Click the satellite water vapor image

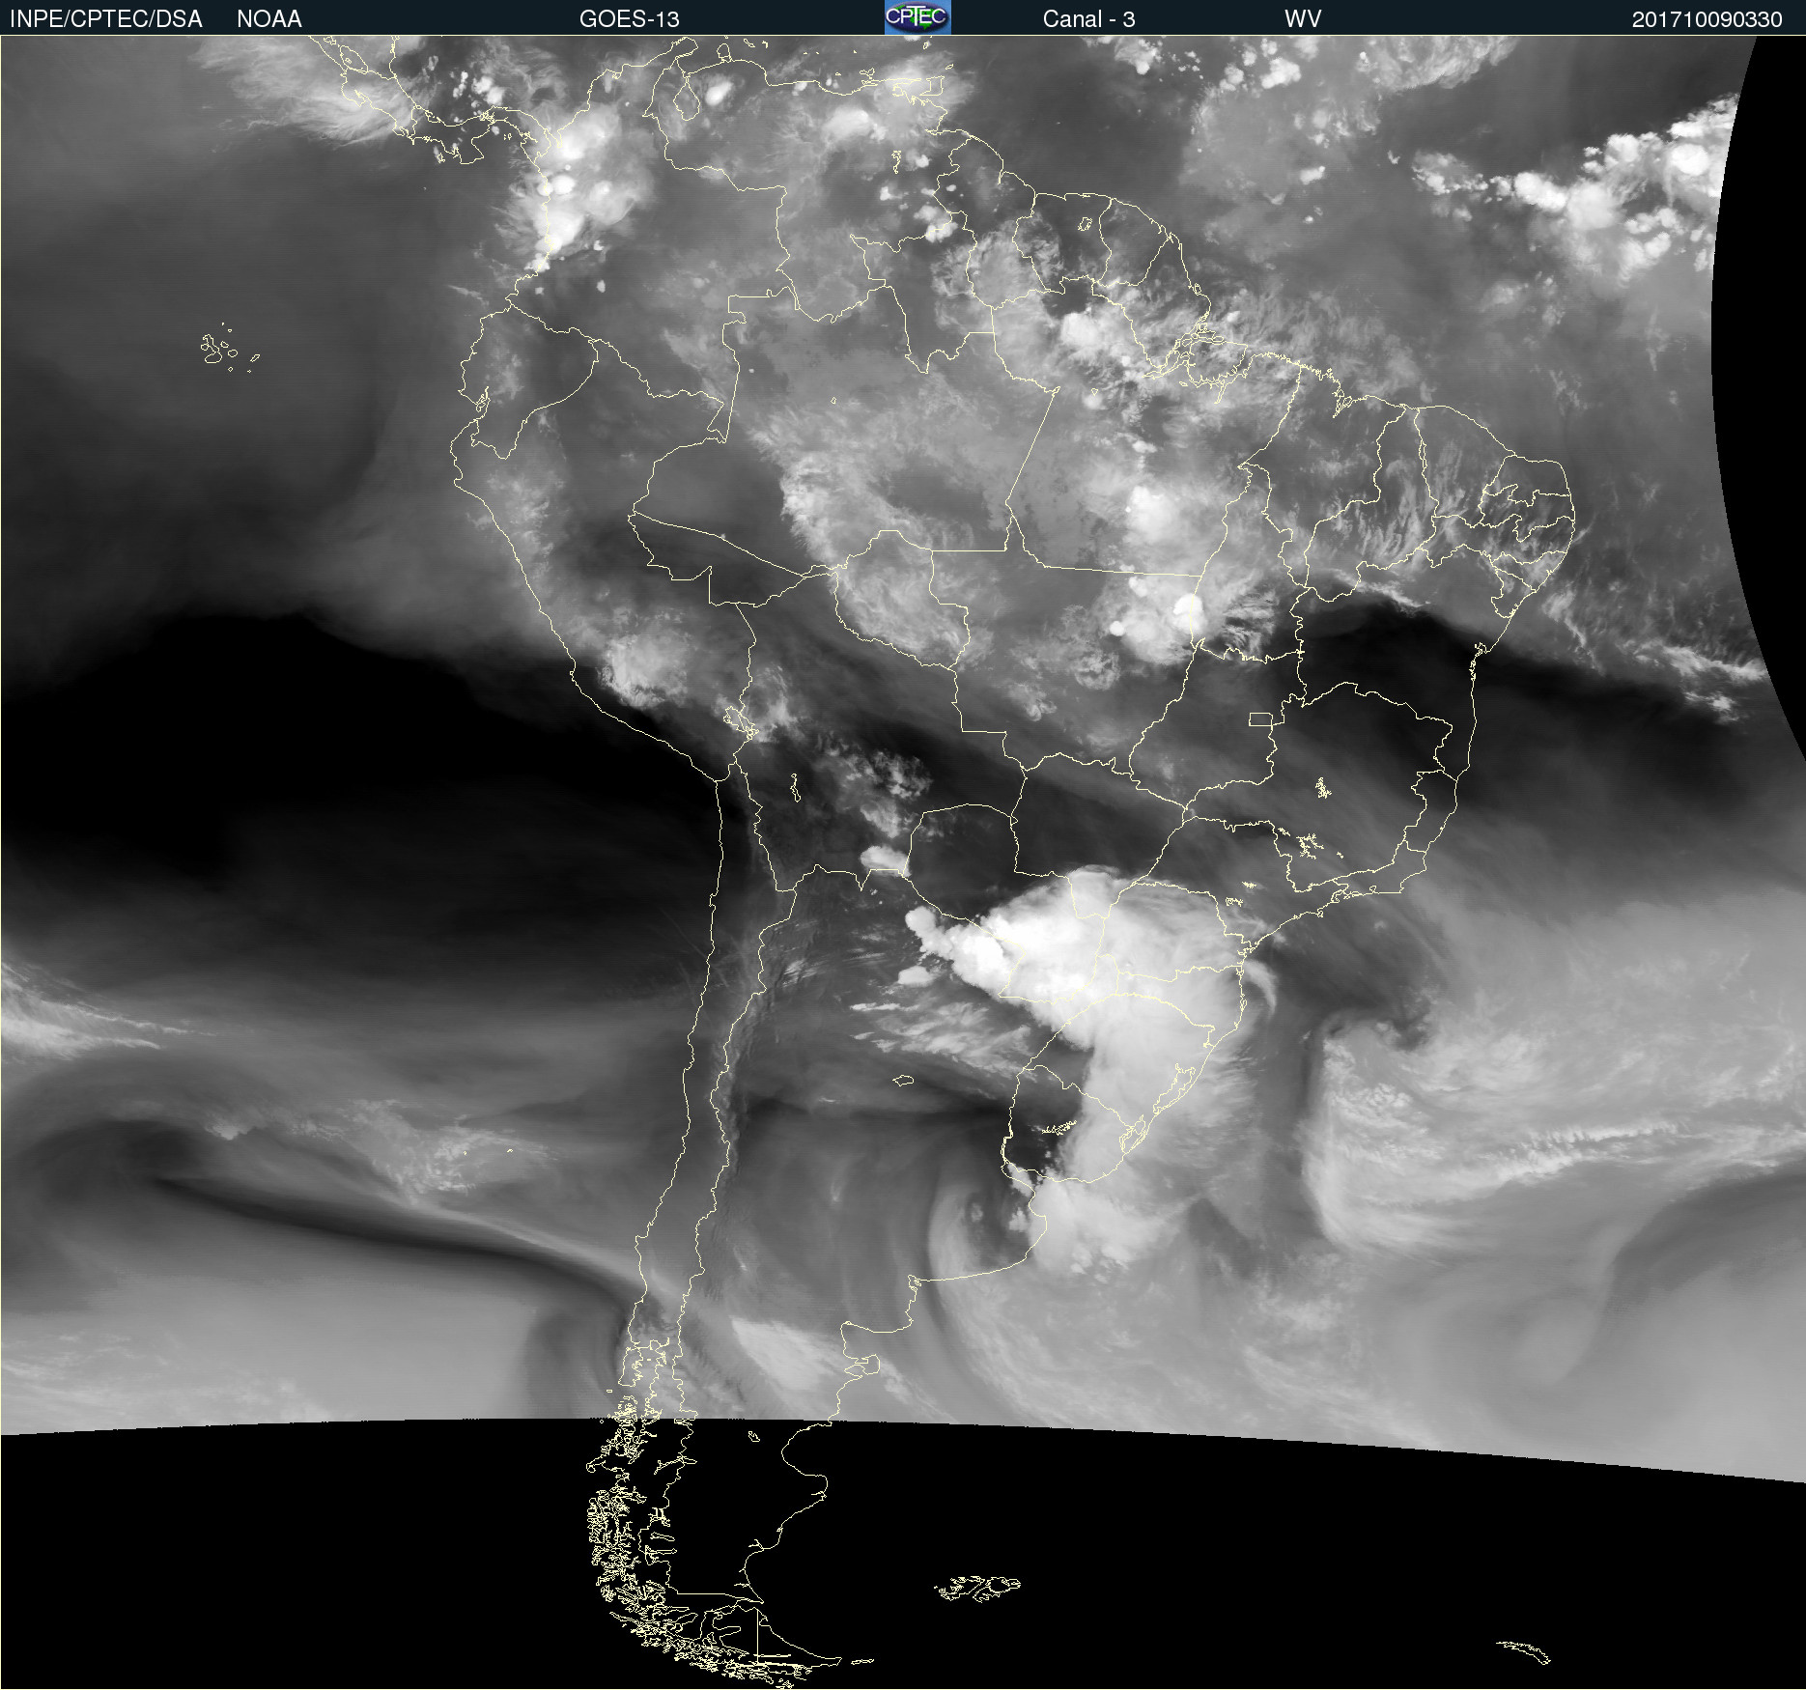coord(903,862)
